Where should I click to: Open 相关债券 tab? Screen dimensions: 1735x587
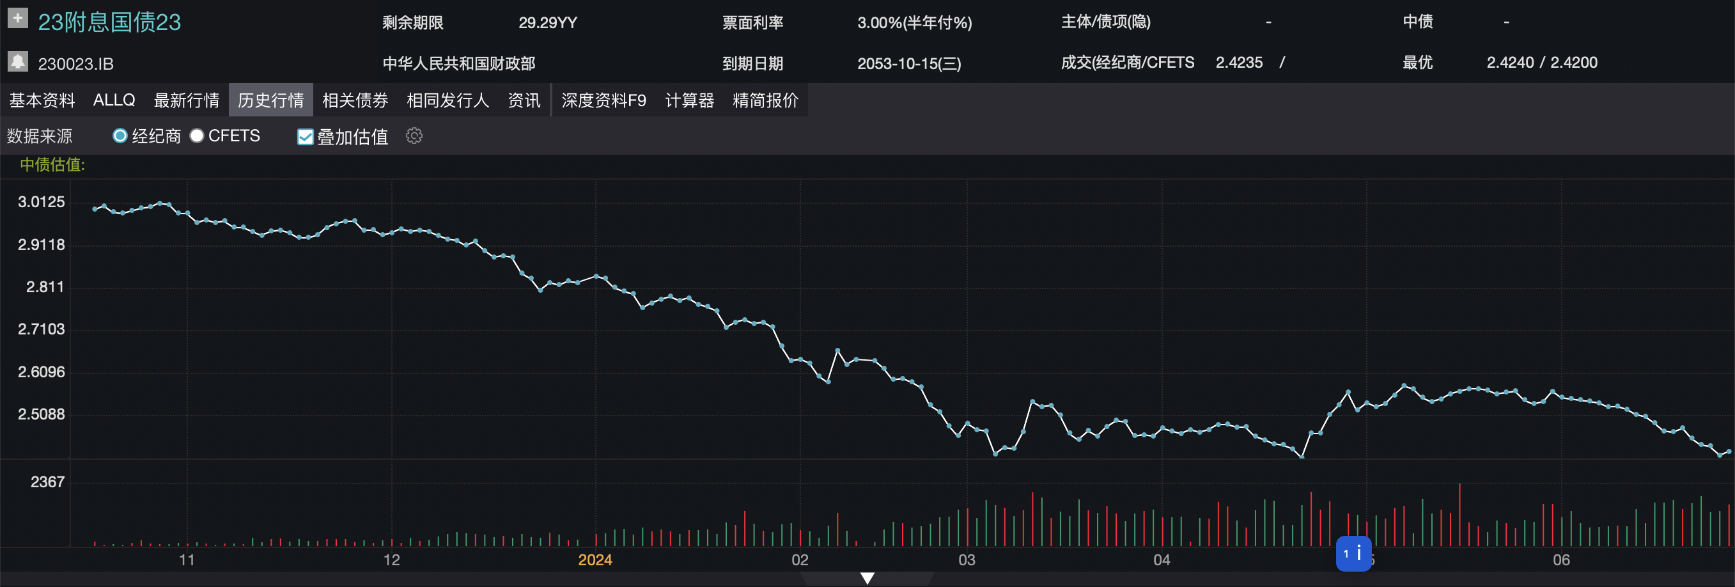pos(355,100)
